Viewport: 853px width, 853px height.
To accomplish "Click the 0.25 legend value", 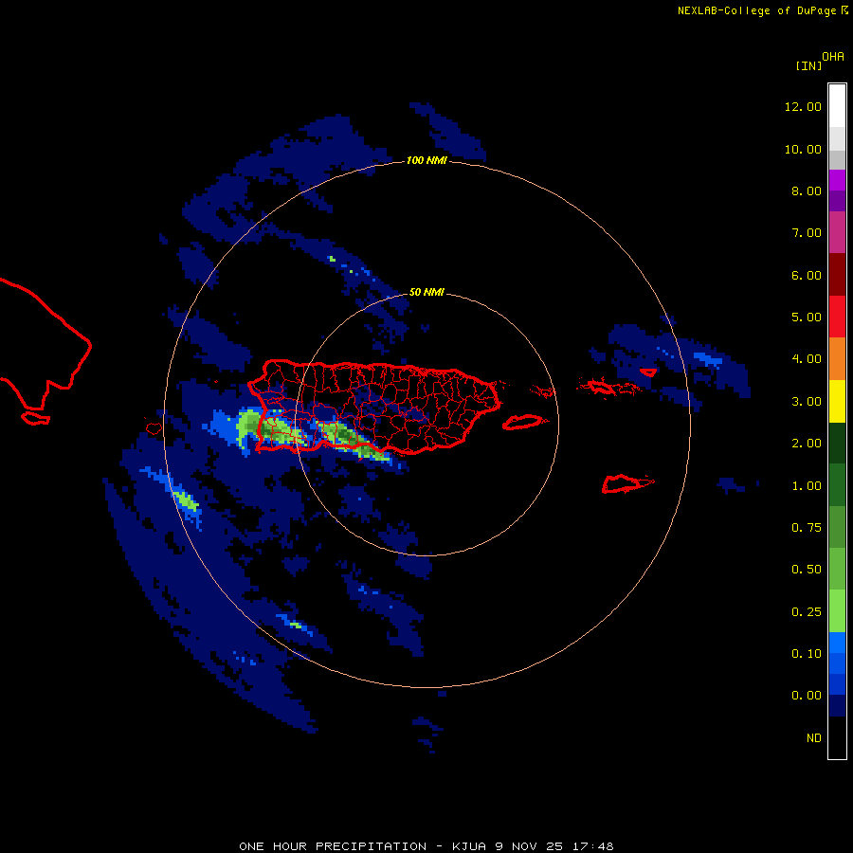I will click(x=807, y=612).
